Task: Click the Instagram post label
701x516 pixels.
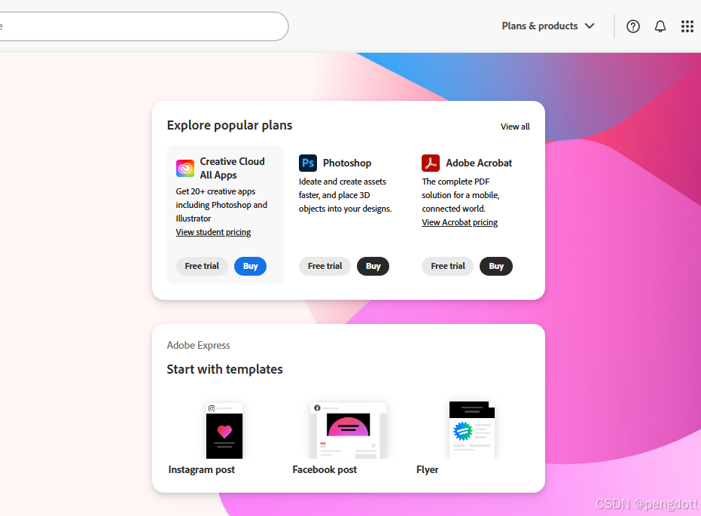Action: coord(201,469)
